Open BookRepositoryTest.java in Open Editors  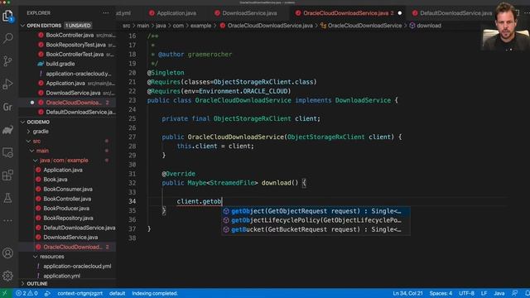75,45
